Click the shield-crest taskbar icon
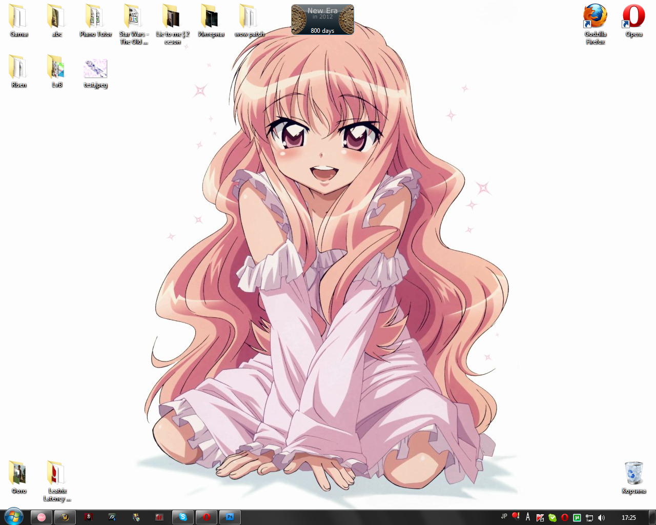This screenshot has width=656, height=525. (136, 517)
